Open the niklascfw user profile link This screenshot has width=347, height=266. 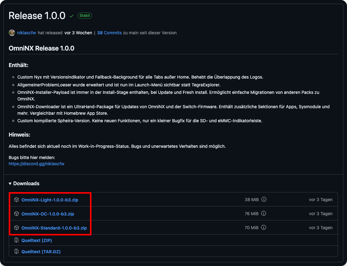(26, 33)
